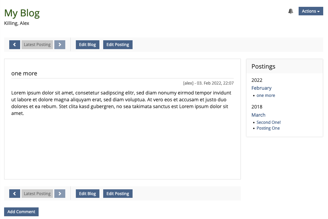Click bottom Latest Posting button

click(x=37, y=194)
